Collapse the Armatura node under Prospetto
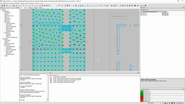 [x=4, y=22]
